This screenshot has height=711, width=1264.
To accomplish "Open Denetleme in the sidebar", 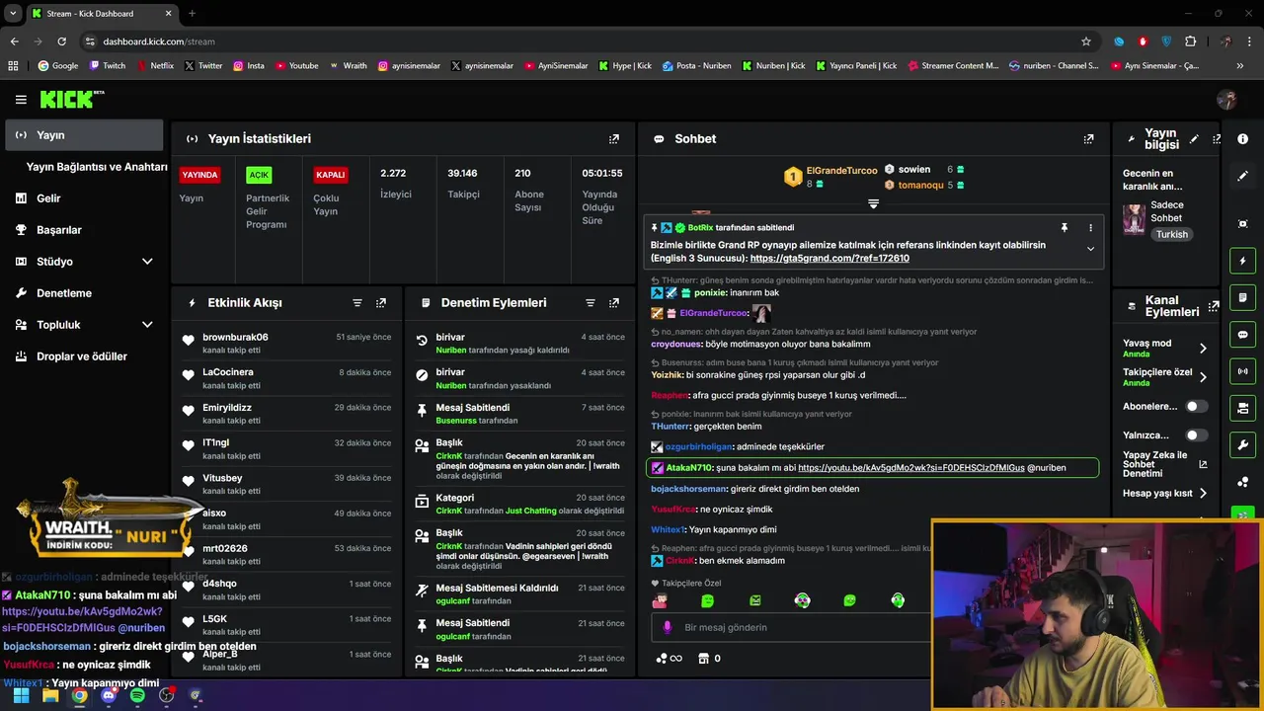I will 84,293.
